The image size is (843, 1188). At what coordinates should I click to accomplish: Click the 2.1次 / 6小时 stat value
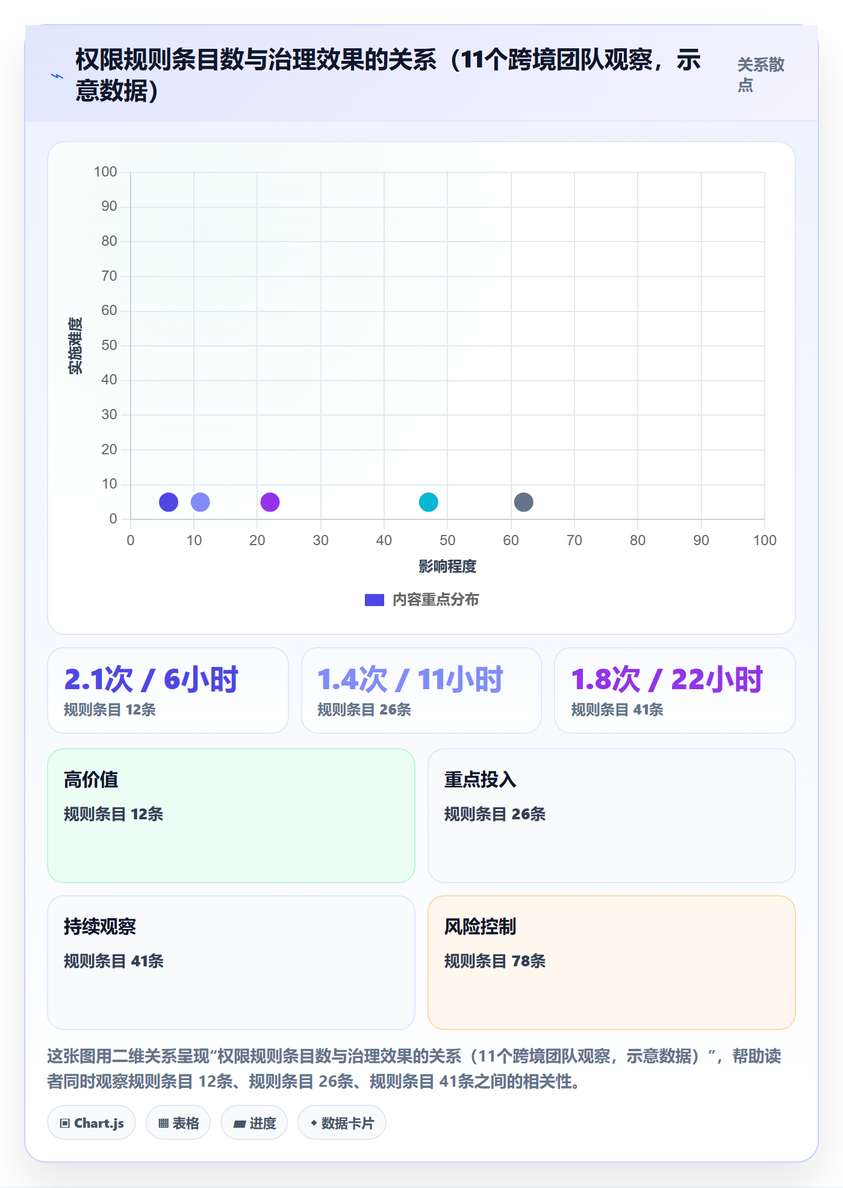coord(151,680)
